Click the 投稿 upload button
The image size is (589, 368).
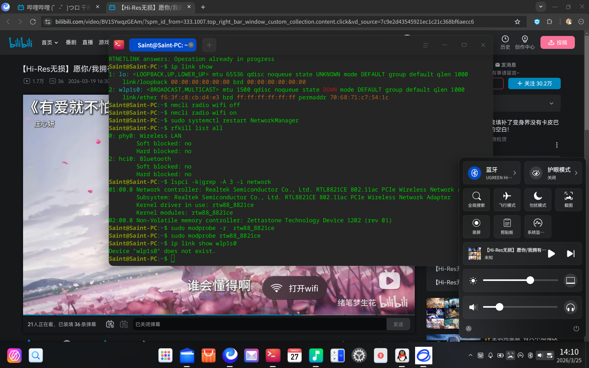[557, 42]
